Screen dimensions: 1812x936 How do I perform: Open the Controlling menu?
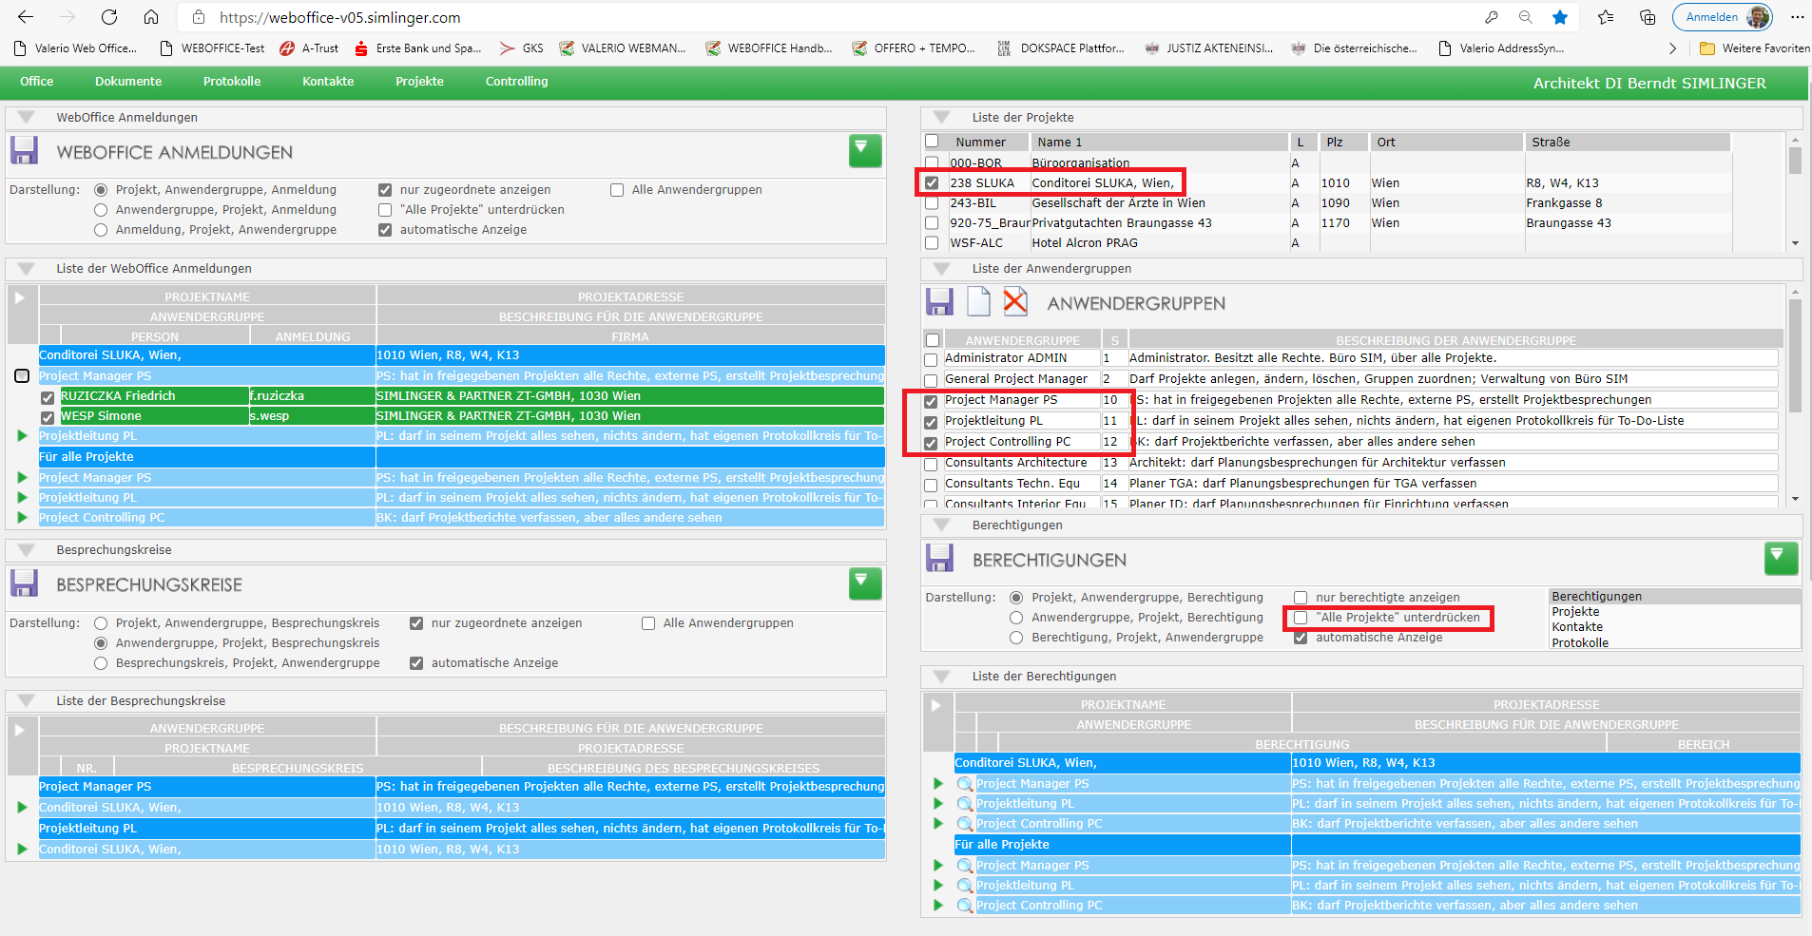516,82
